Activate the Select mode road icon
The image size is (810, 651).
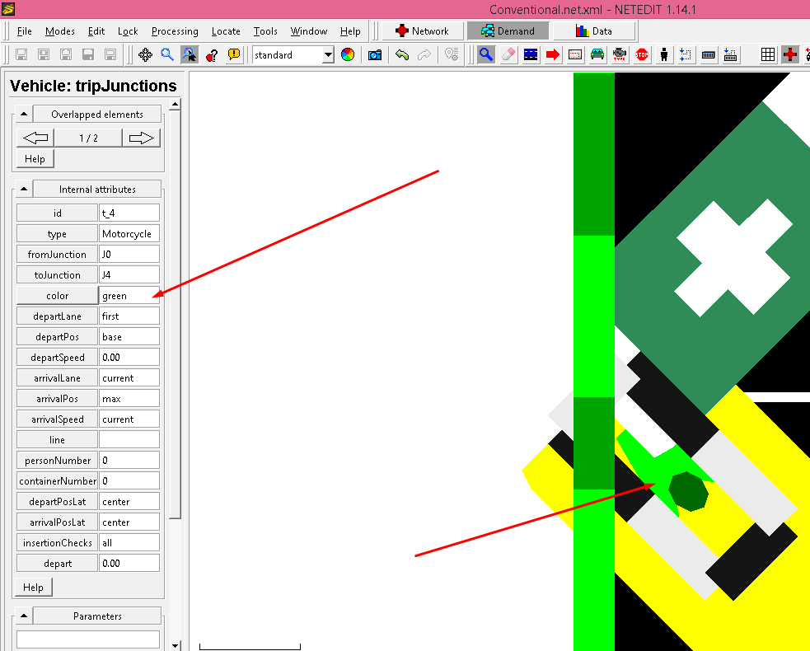pyautogui.click(x=531, y=54)
